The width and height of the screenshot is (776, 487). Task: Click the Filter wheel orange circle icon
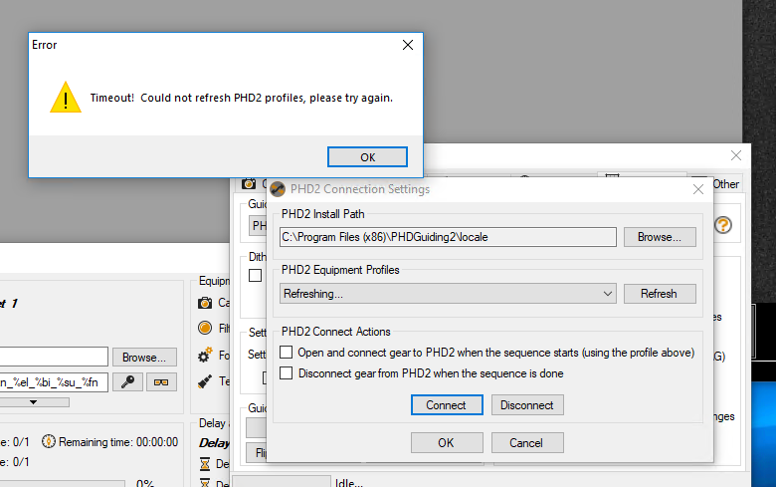pyautogui.click(x=205, y=328)
